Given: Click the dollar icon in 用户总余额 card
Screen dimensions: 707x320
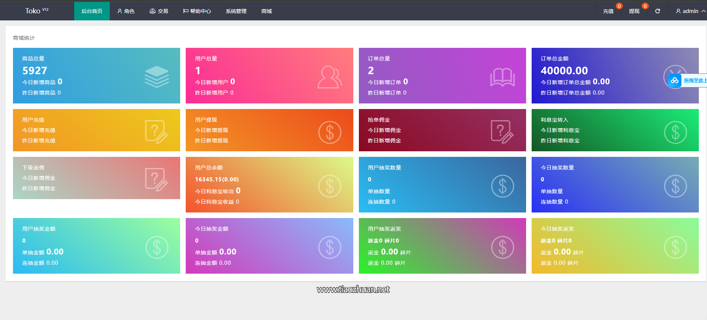Looking at the screenshot, I should 330,186.
